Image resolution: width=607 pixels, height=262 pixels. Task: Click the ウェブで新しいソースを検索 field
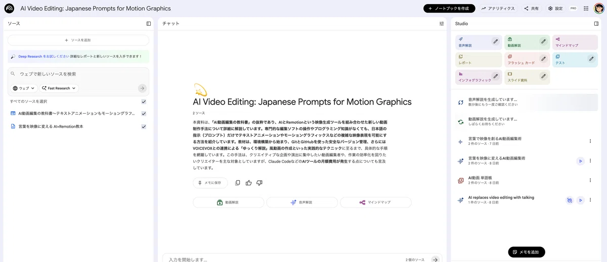(x=78, y=74)
